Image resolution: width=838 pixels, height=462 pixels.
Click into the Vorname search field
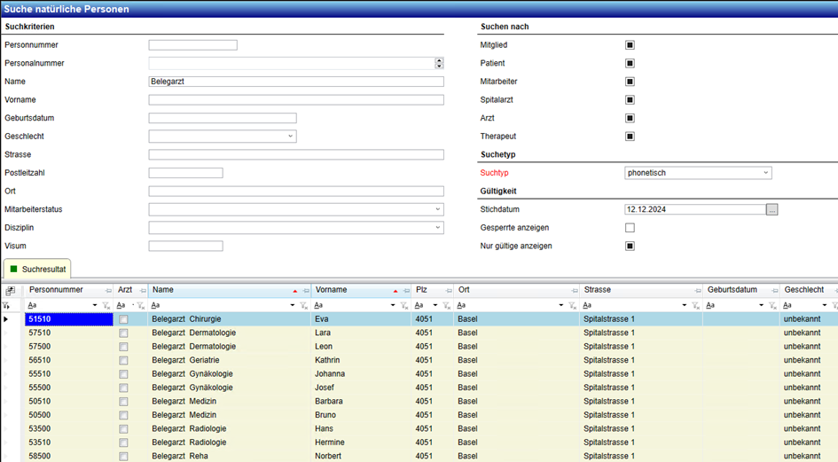coord(296,100)
